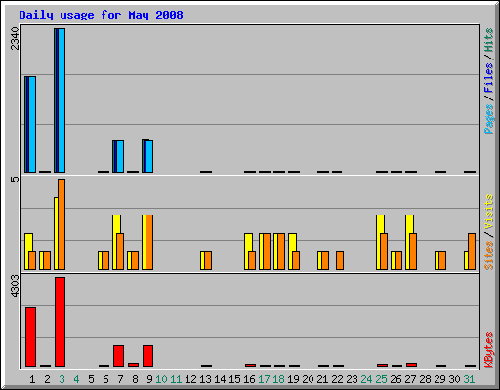Select the 'Hits' legend label
The width and height of the screenshot is (500, 390).
pyautogui.click(x=489, y=40)
